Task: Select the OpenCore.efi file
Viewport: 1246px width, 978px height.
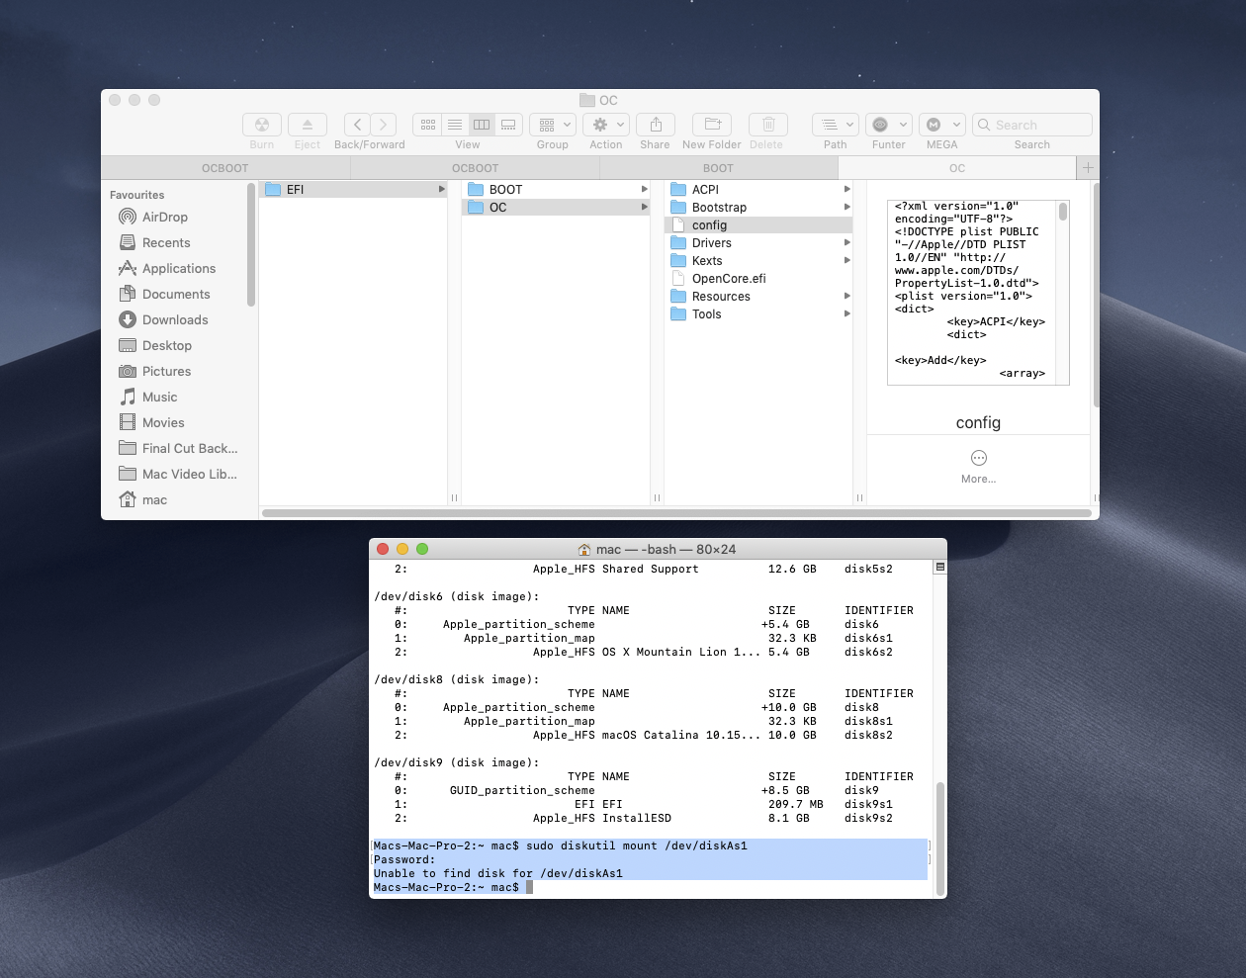Action: 758,278
